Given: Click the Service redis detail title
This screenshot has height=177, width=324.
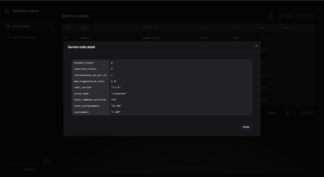Looking at the screenshot, I should pyautogui.click(x=81, y=47).
